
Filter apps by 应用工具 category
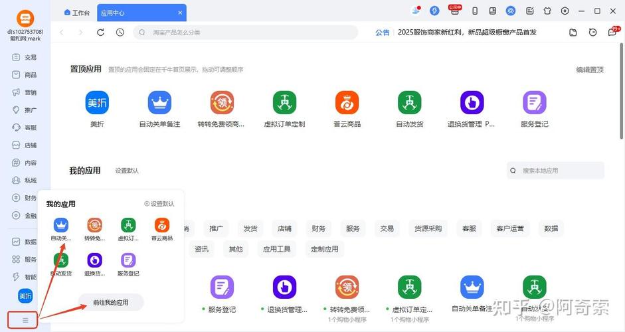(x=276, y=249)
